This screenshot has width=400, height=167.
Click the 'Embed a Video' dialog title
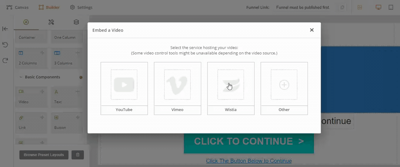[108, 30]
